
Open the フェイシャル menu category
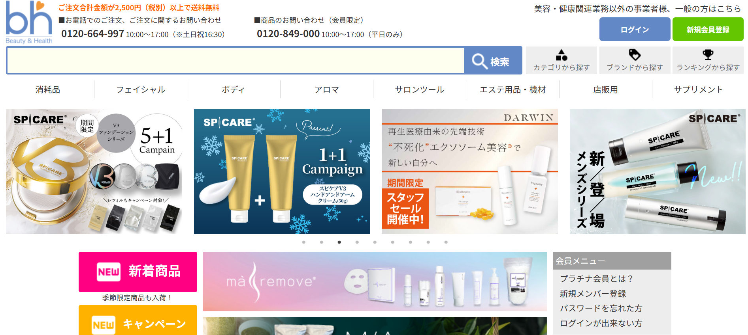141,90
